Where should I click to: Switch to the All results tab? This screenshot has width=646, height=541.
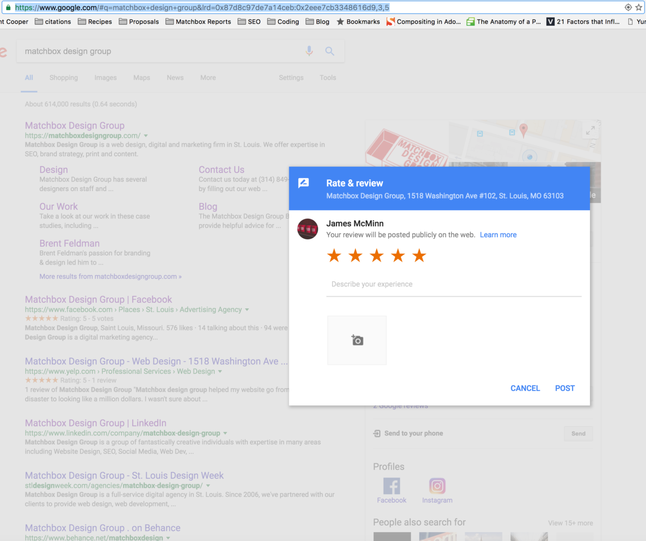point(29,78)
